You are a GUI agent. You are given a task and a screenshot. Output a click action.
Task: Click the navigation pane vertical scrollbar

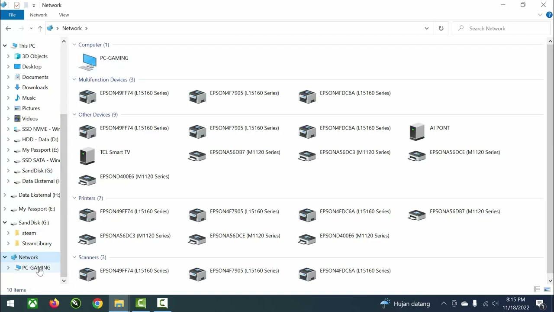[64, 195]
